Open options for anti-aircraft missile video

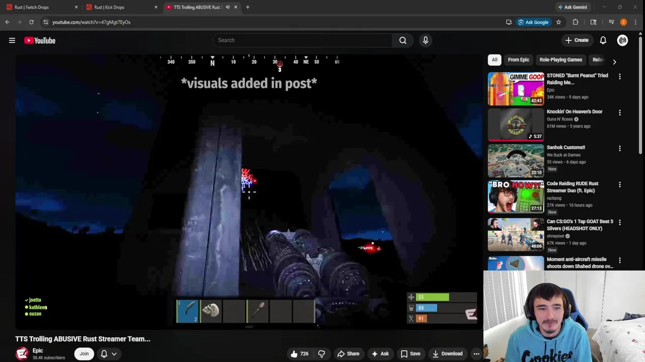(x=620, y=260)
